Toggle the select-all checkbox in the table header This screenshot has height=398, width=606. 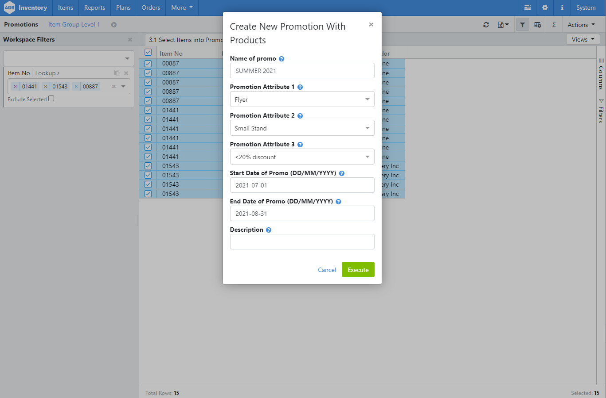pyautogui.click(x=148, y=53)
